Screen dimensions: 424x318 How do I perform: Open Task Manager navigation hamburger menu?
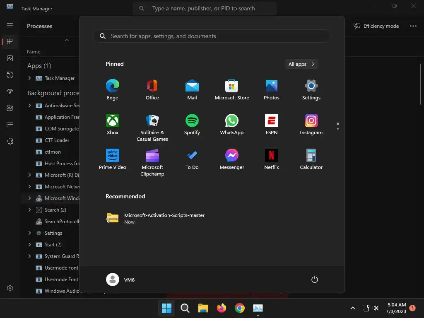pyautogui.click(x=10, y=25)
